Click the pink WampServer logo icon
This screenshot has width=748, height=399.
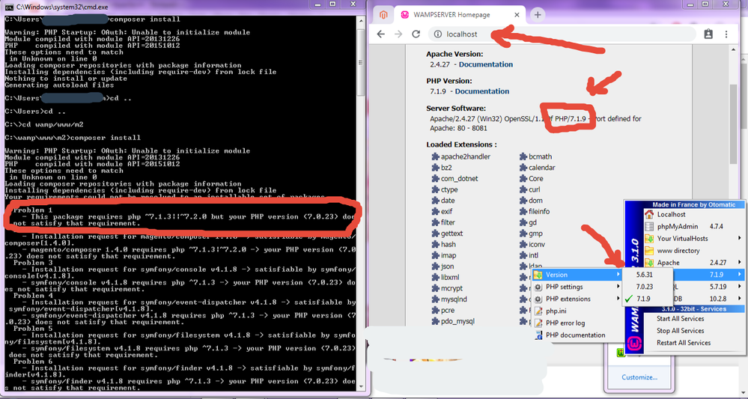point(634,343)
